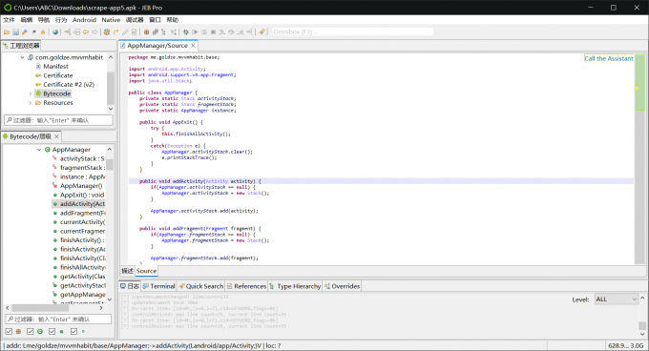Select the addFragment method in hierarchy
Image resolution: width=649 pixels, height=351 pixels.
[82, 213]
